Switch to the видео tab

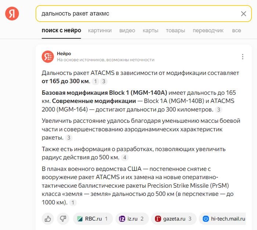[x=127, y=30]
